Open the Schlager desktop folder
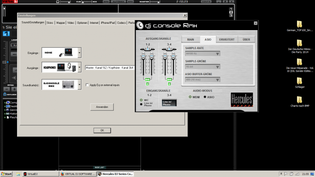Screen dimensions: 315x177 point(300,83)
